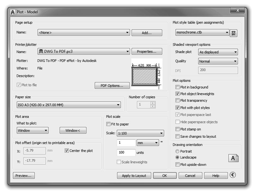Enable Plot upside-down
This screenshot has width=255, height=193.
(177, 165)
